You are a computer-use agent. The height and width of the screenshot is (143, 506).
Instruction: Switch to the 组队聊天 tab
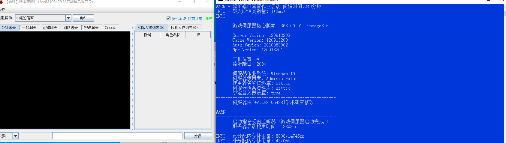pyautogui.click(x=71, y=28)
